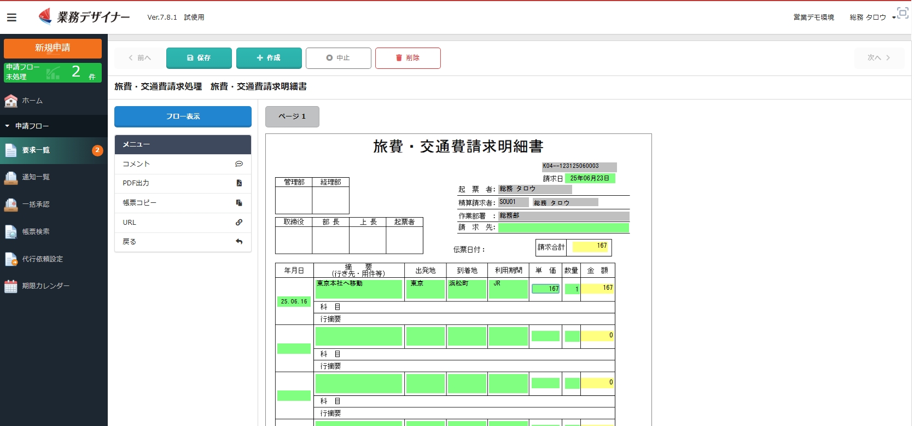The image size is (914, 426).
Task: Click the 単価 field showing 167
Action: pos(546,289)
